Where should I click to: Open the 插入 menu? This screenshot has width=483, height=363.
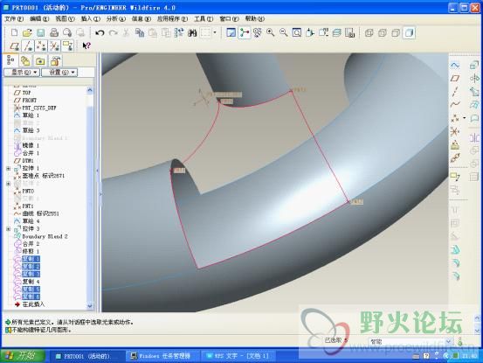(x=91, y=19)
